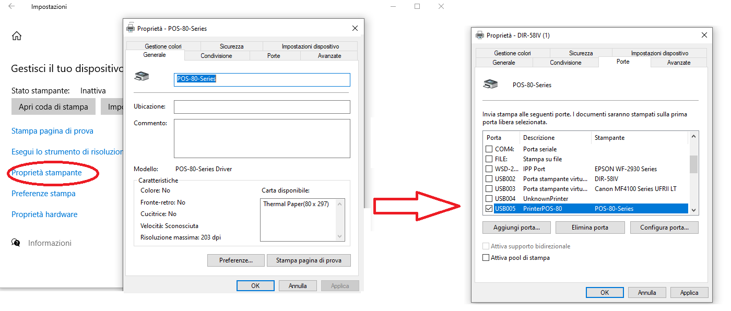Screen dimensions: 731x311
Task: Open Condivisione tab in DIR-58IV dialog
Action: (x=565, y=63)
